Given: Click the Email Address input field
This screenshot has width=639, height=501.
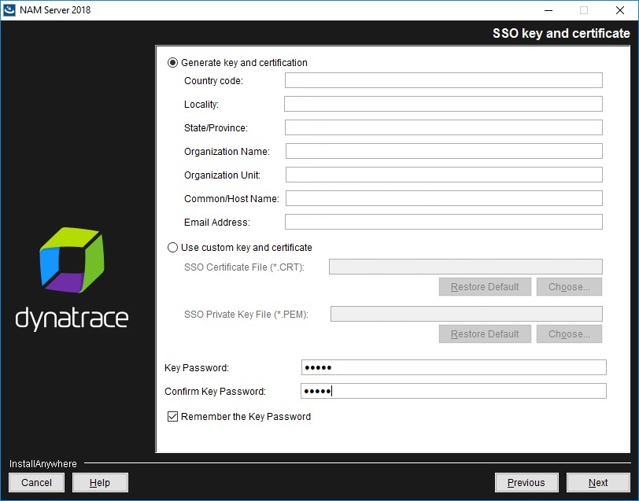Looking at the screenshot, I should (443, 222).
